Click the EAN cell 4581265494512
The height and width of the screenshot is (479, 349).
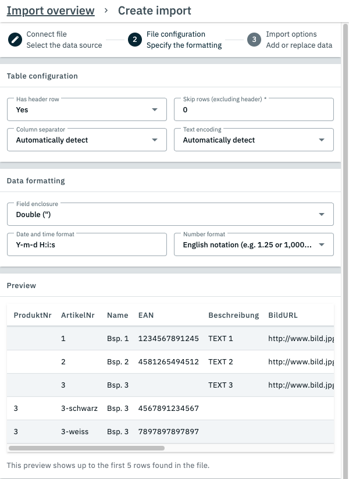[169, 361]
